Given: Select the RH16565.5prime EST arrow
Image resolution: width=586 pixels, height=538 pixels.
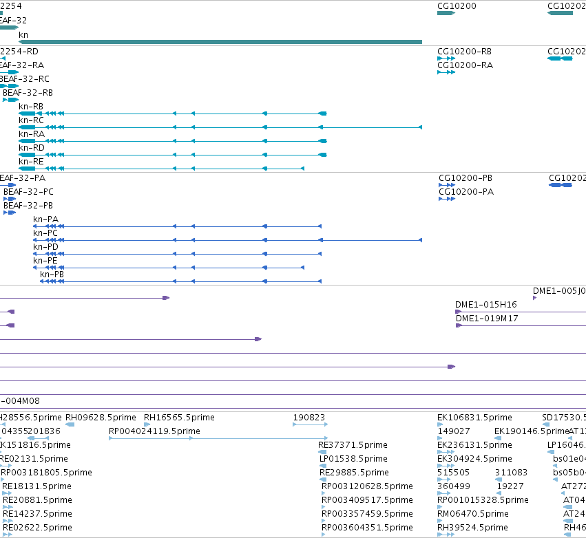Looking at the screenshot, I should pyautogui.click(x=147, y=424).
